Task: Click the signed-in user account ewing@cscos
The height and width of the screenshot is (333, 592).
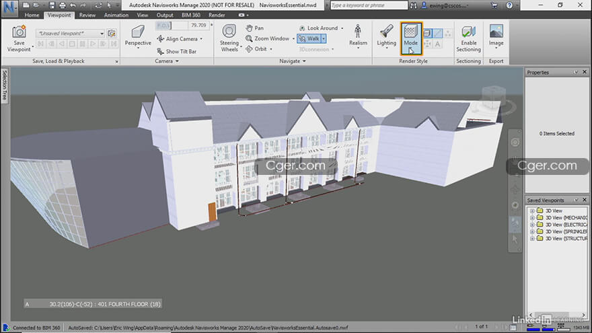Action: click(445, 5)
